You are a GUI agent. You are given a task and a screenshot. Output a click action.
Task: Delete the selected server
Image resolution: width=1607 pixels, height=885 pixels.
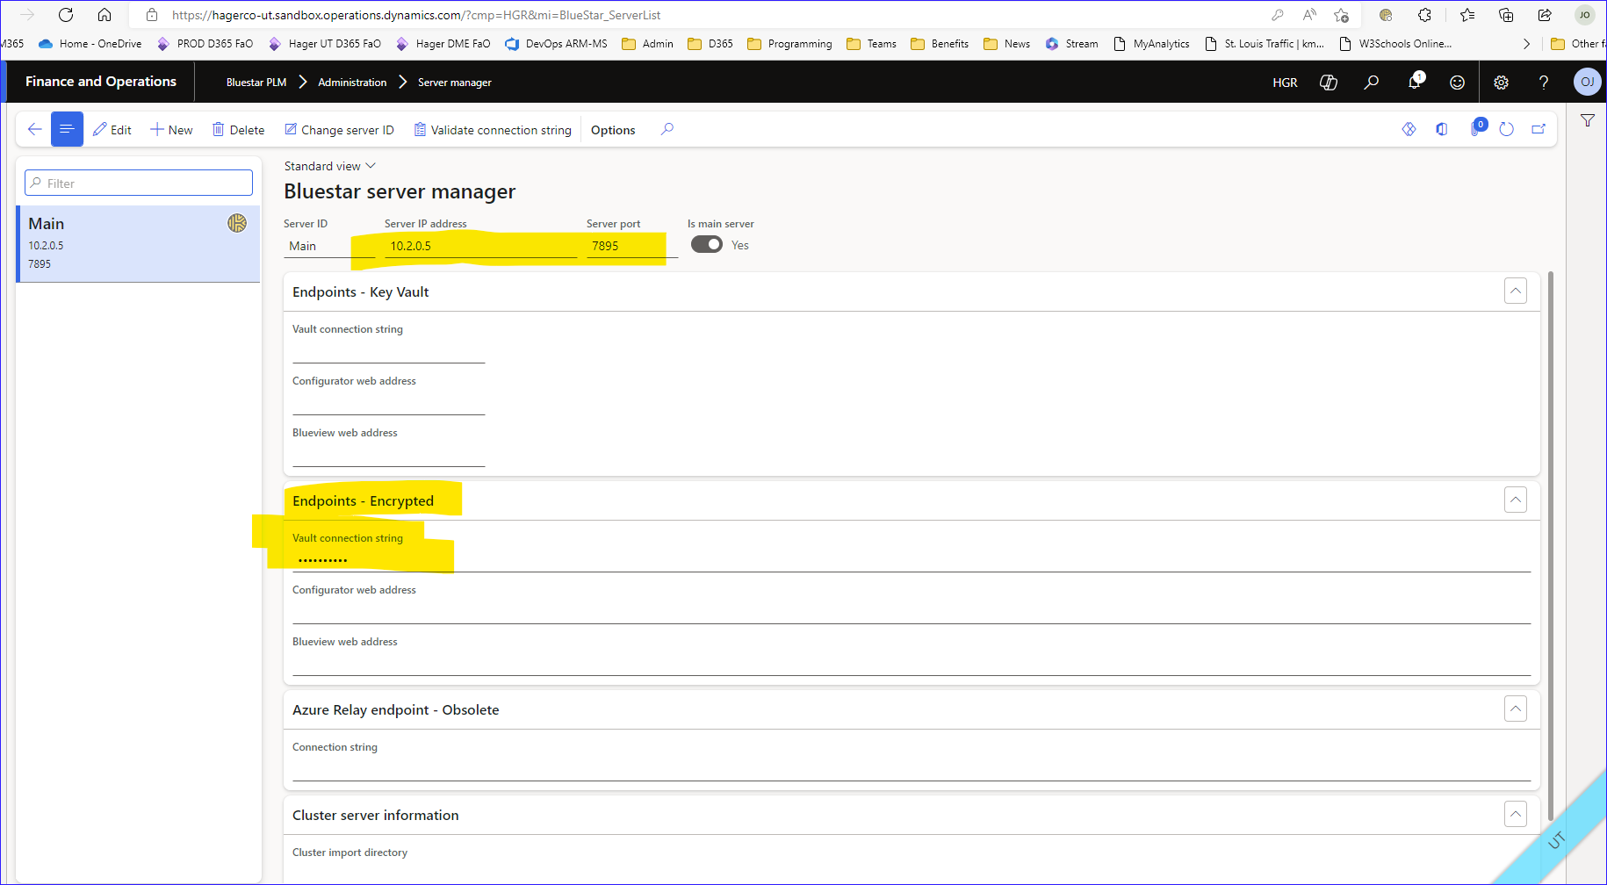pos(238,129)
